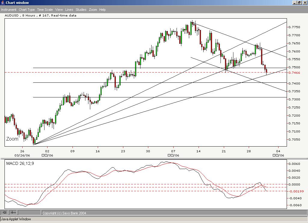Open the Instrument menu

coord(9,10)
